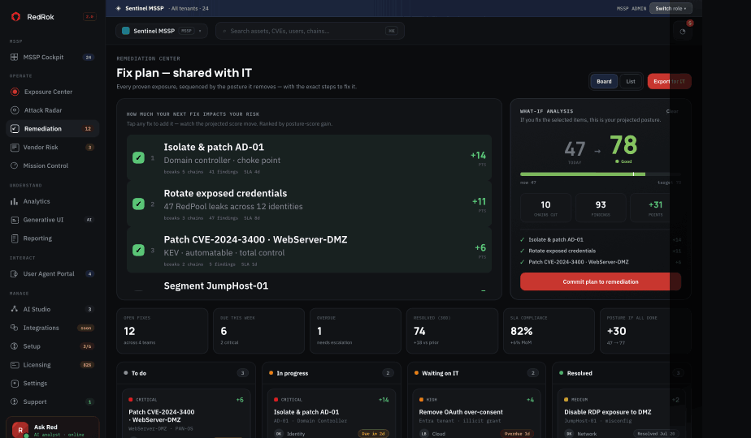Click the Waiting on IT column header
Image resolution: width=751 pixels, height=438 pixels.
click(476, 373)
